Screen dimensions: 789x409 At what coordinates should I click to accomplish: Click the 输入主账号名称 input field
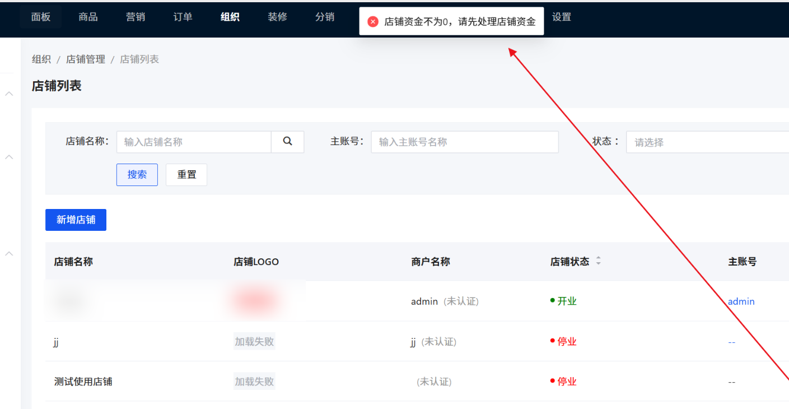click(x=465, y=142)
